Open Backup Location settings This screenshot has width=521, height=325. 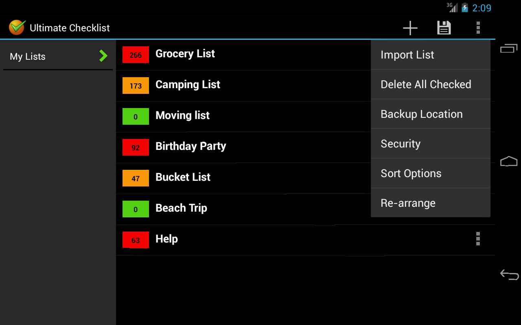pos(421,114)
